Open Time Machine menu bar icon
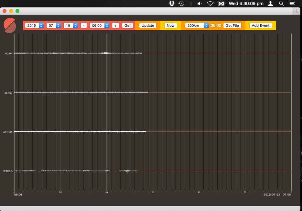The width and height of the screenshot is (302, 211). tap(181, 4)
